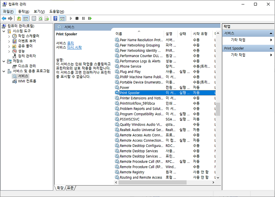Screen dimensions: 275x197
Task: Click the Back arrow in the toolbar
Action: pos(4,19)
